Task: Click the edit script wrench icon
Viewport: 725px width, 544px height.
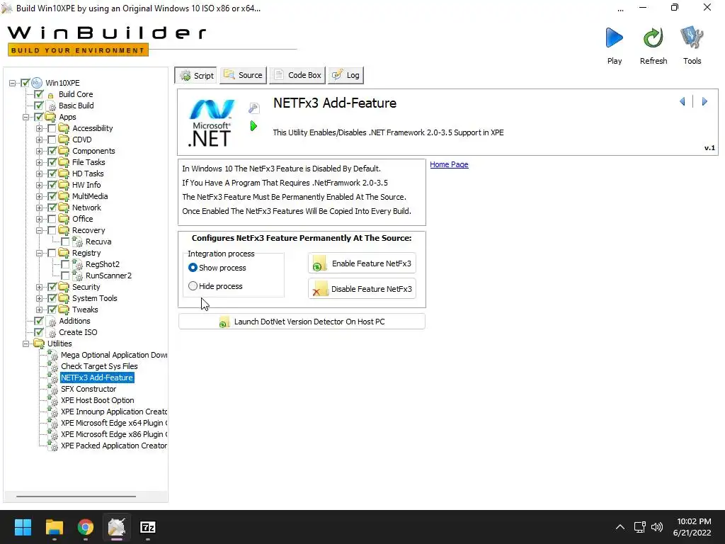Action: (254, 108)
